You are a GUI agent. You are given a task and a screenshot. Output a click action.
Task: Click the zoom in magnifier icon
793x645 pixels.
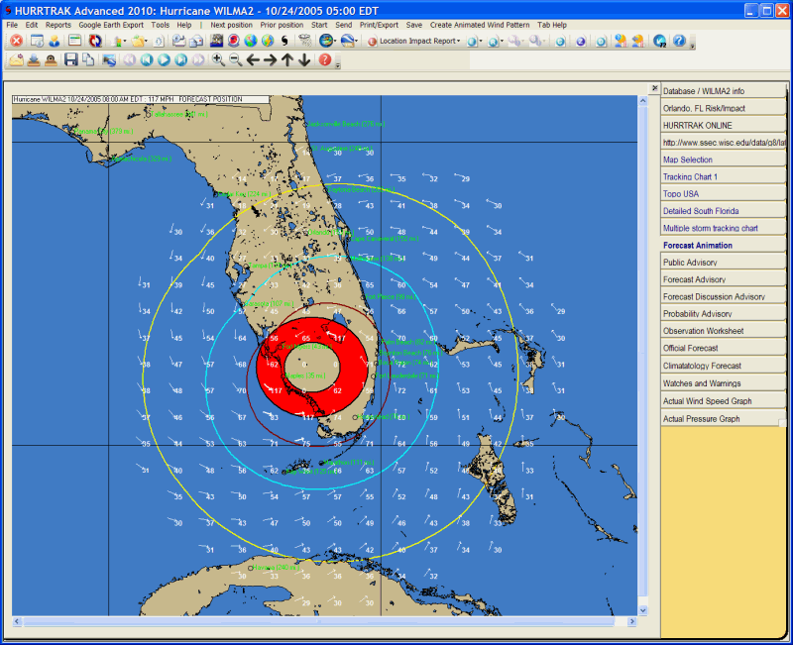point(218,60)
